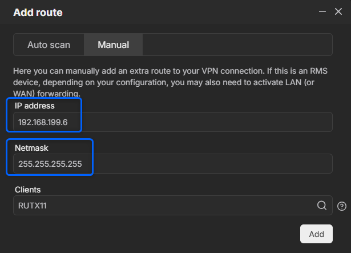The width and height of the screenshot is (351, 253).
Task: Minimize the Add route dialog
Action: click(322, 11)
